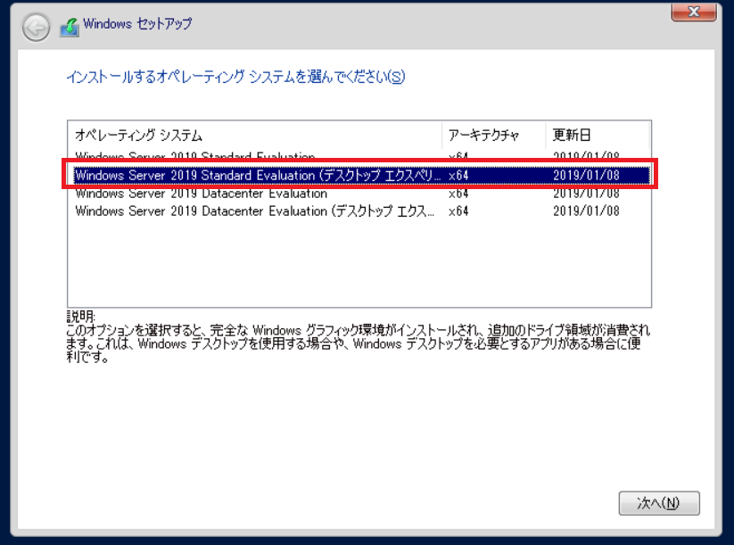
Task: Click x64 in highlighted Standard row
Action: (x=458, y=175)
